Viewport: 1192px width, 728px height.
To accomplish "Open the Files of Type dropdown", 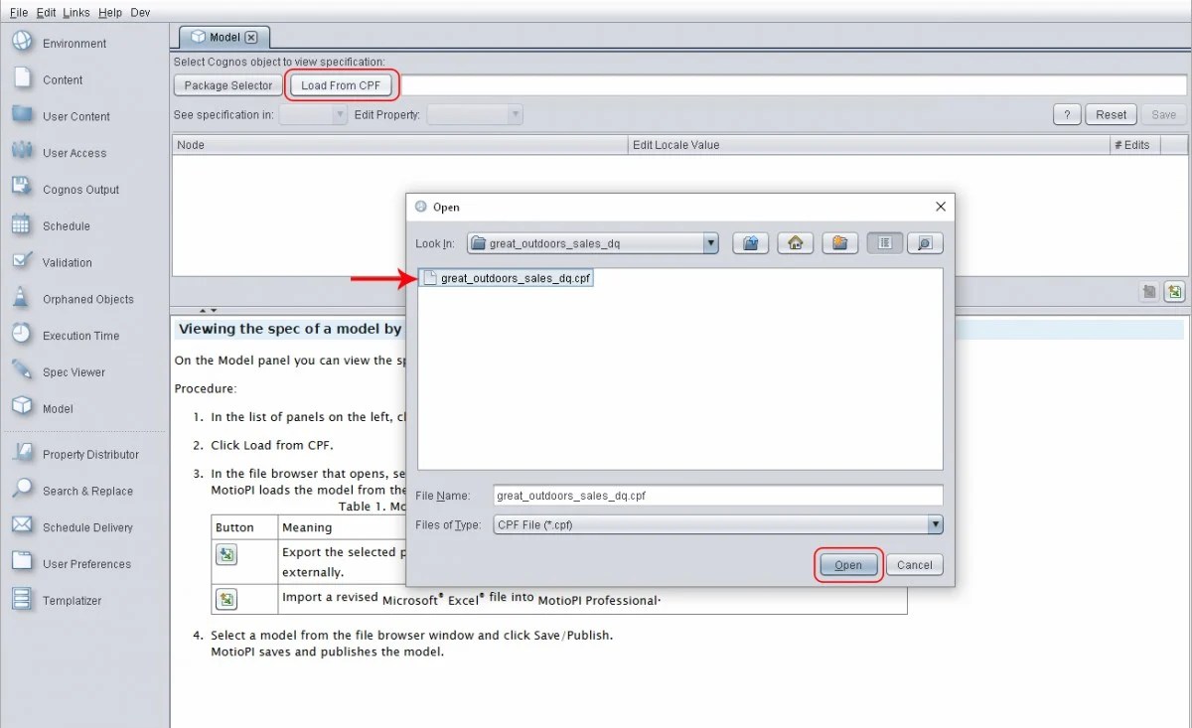I will [x=935, y=524].
